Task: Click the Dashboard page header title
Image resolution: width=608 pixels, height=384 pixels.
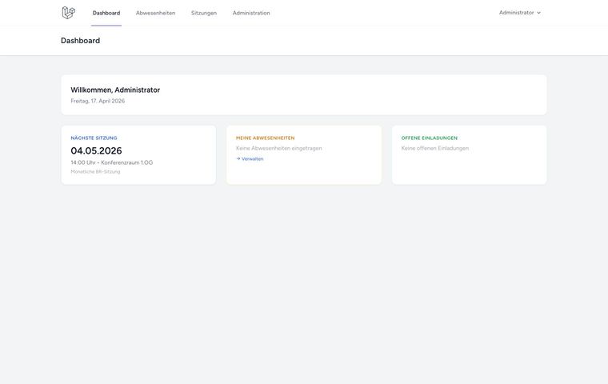Action: click(x=80, y=41)
